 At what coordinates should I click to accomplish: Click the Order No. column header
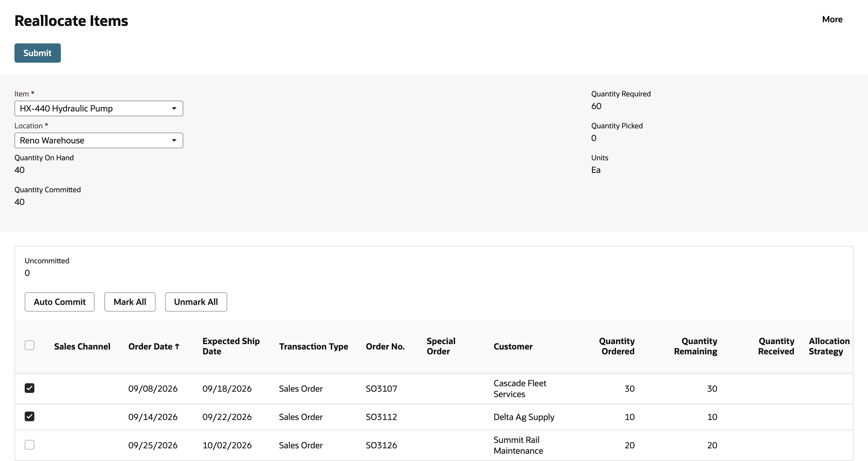click(385, 347)
